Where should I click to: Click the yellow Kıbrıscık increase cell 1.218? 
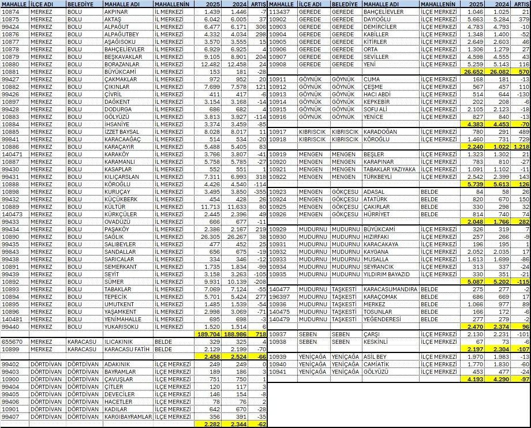tap(520, 147)
